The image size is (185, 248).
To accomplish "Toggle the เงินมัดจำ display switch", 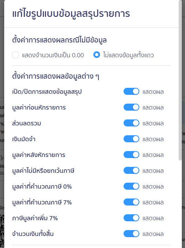I will click(131, 139).
